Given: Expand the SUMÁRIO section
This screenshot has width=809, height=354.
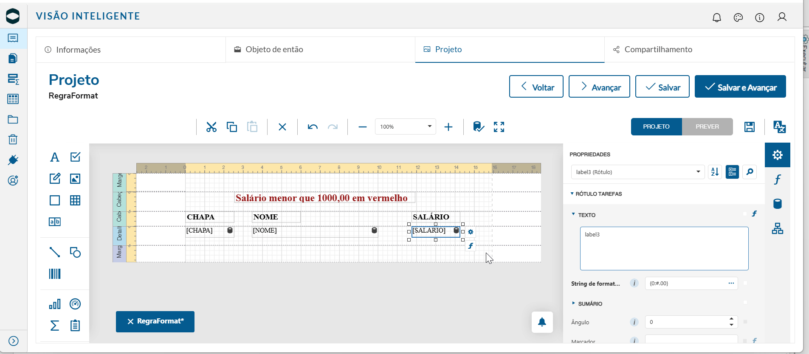Looking at the screenshot, I should (573, 303).
